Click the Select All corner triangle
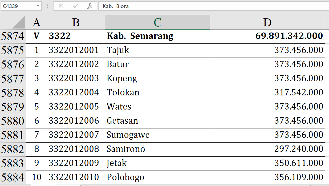The image size is (329, 186). pyautogui.click(x=19, y=22)
